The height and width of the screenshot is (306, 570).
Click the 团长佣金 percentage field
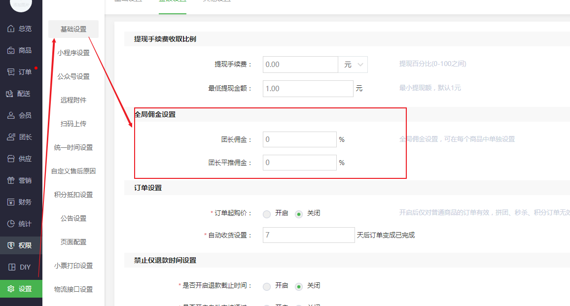coord(299,139)
